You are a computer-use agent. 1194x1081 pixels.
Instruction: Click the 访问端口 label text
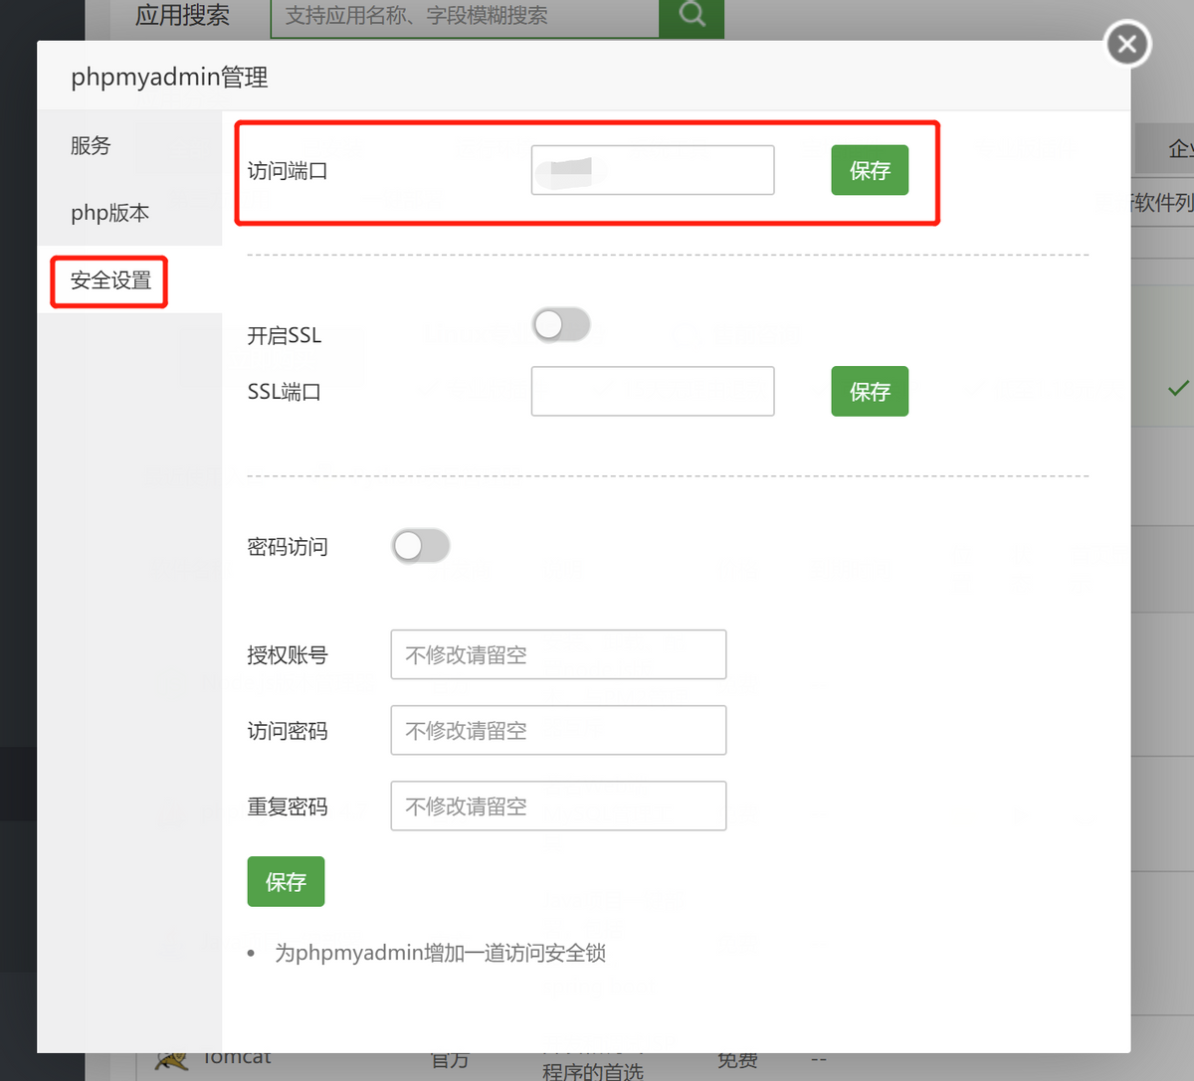tap(288, 171)
